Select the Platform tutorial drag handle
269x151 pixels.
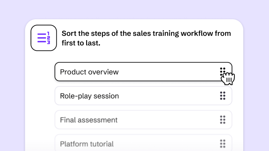click(x=223, y=144)
